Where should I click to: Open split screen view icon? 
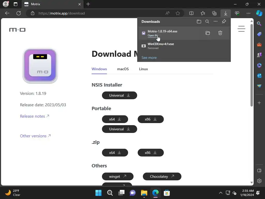pos(191,13)
